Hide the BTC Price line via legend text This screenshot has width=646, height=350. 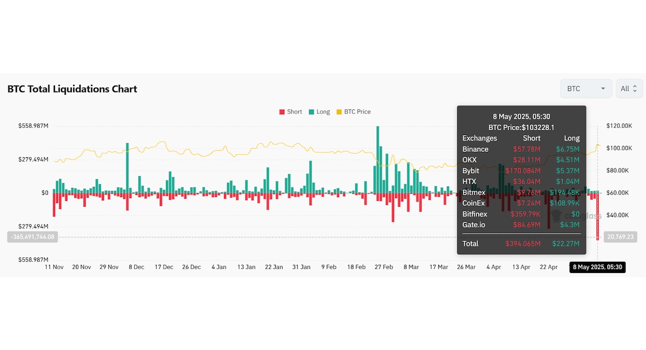pos(357,112)
